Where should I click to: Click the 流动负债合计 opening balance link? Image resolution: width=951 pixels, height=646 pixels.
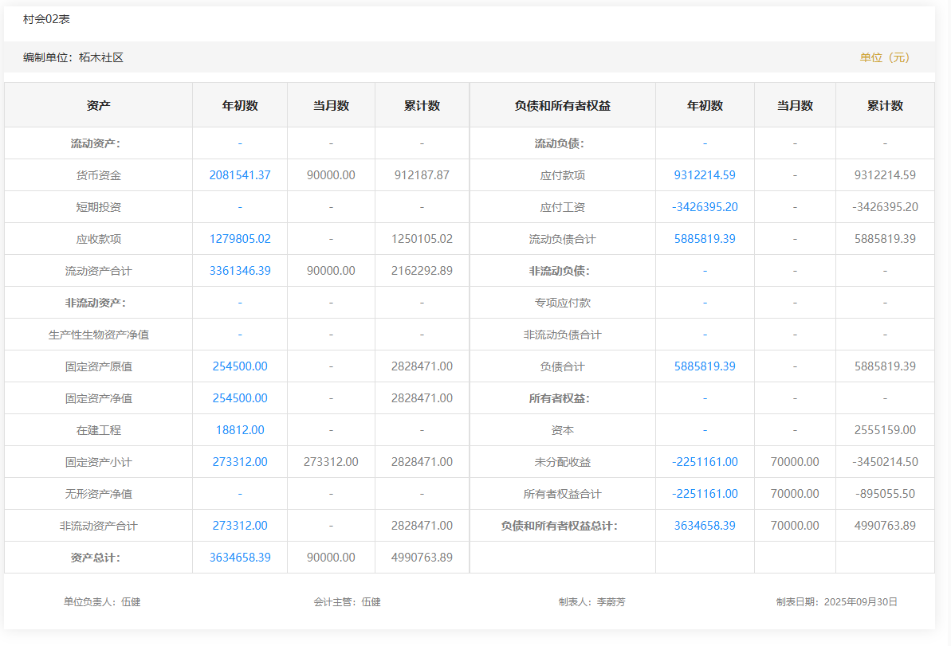(705, 239)
